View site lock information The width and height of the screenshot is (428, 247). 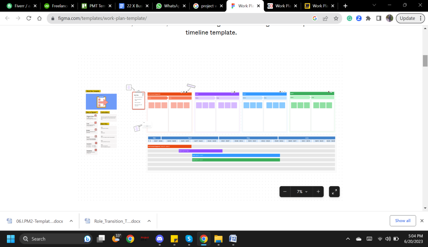pos(52,18)
